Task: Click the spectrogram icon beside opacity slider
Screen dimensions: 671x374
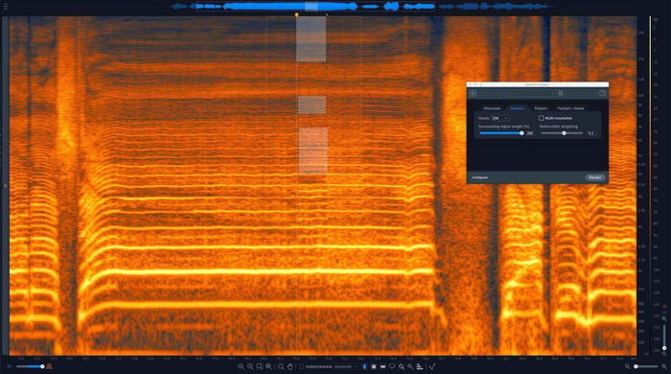Action: [49, 366]
